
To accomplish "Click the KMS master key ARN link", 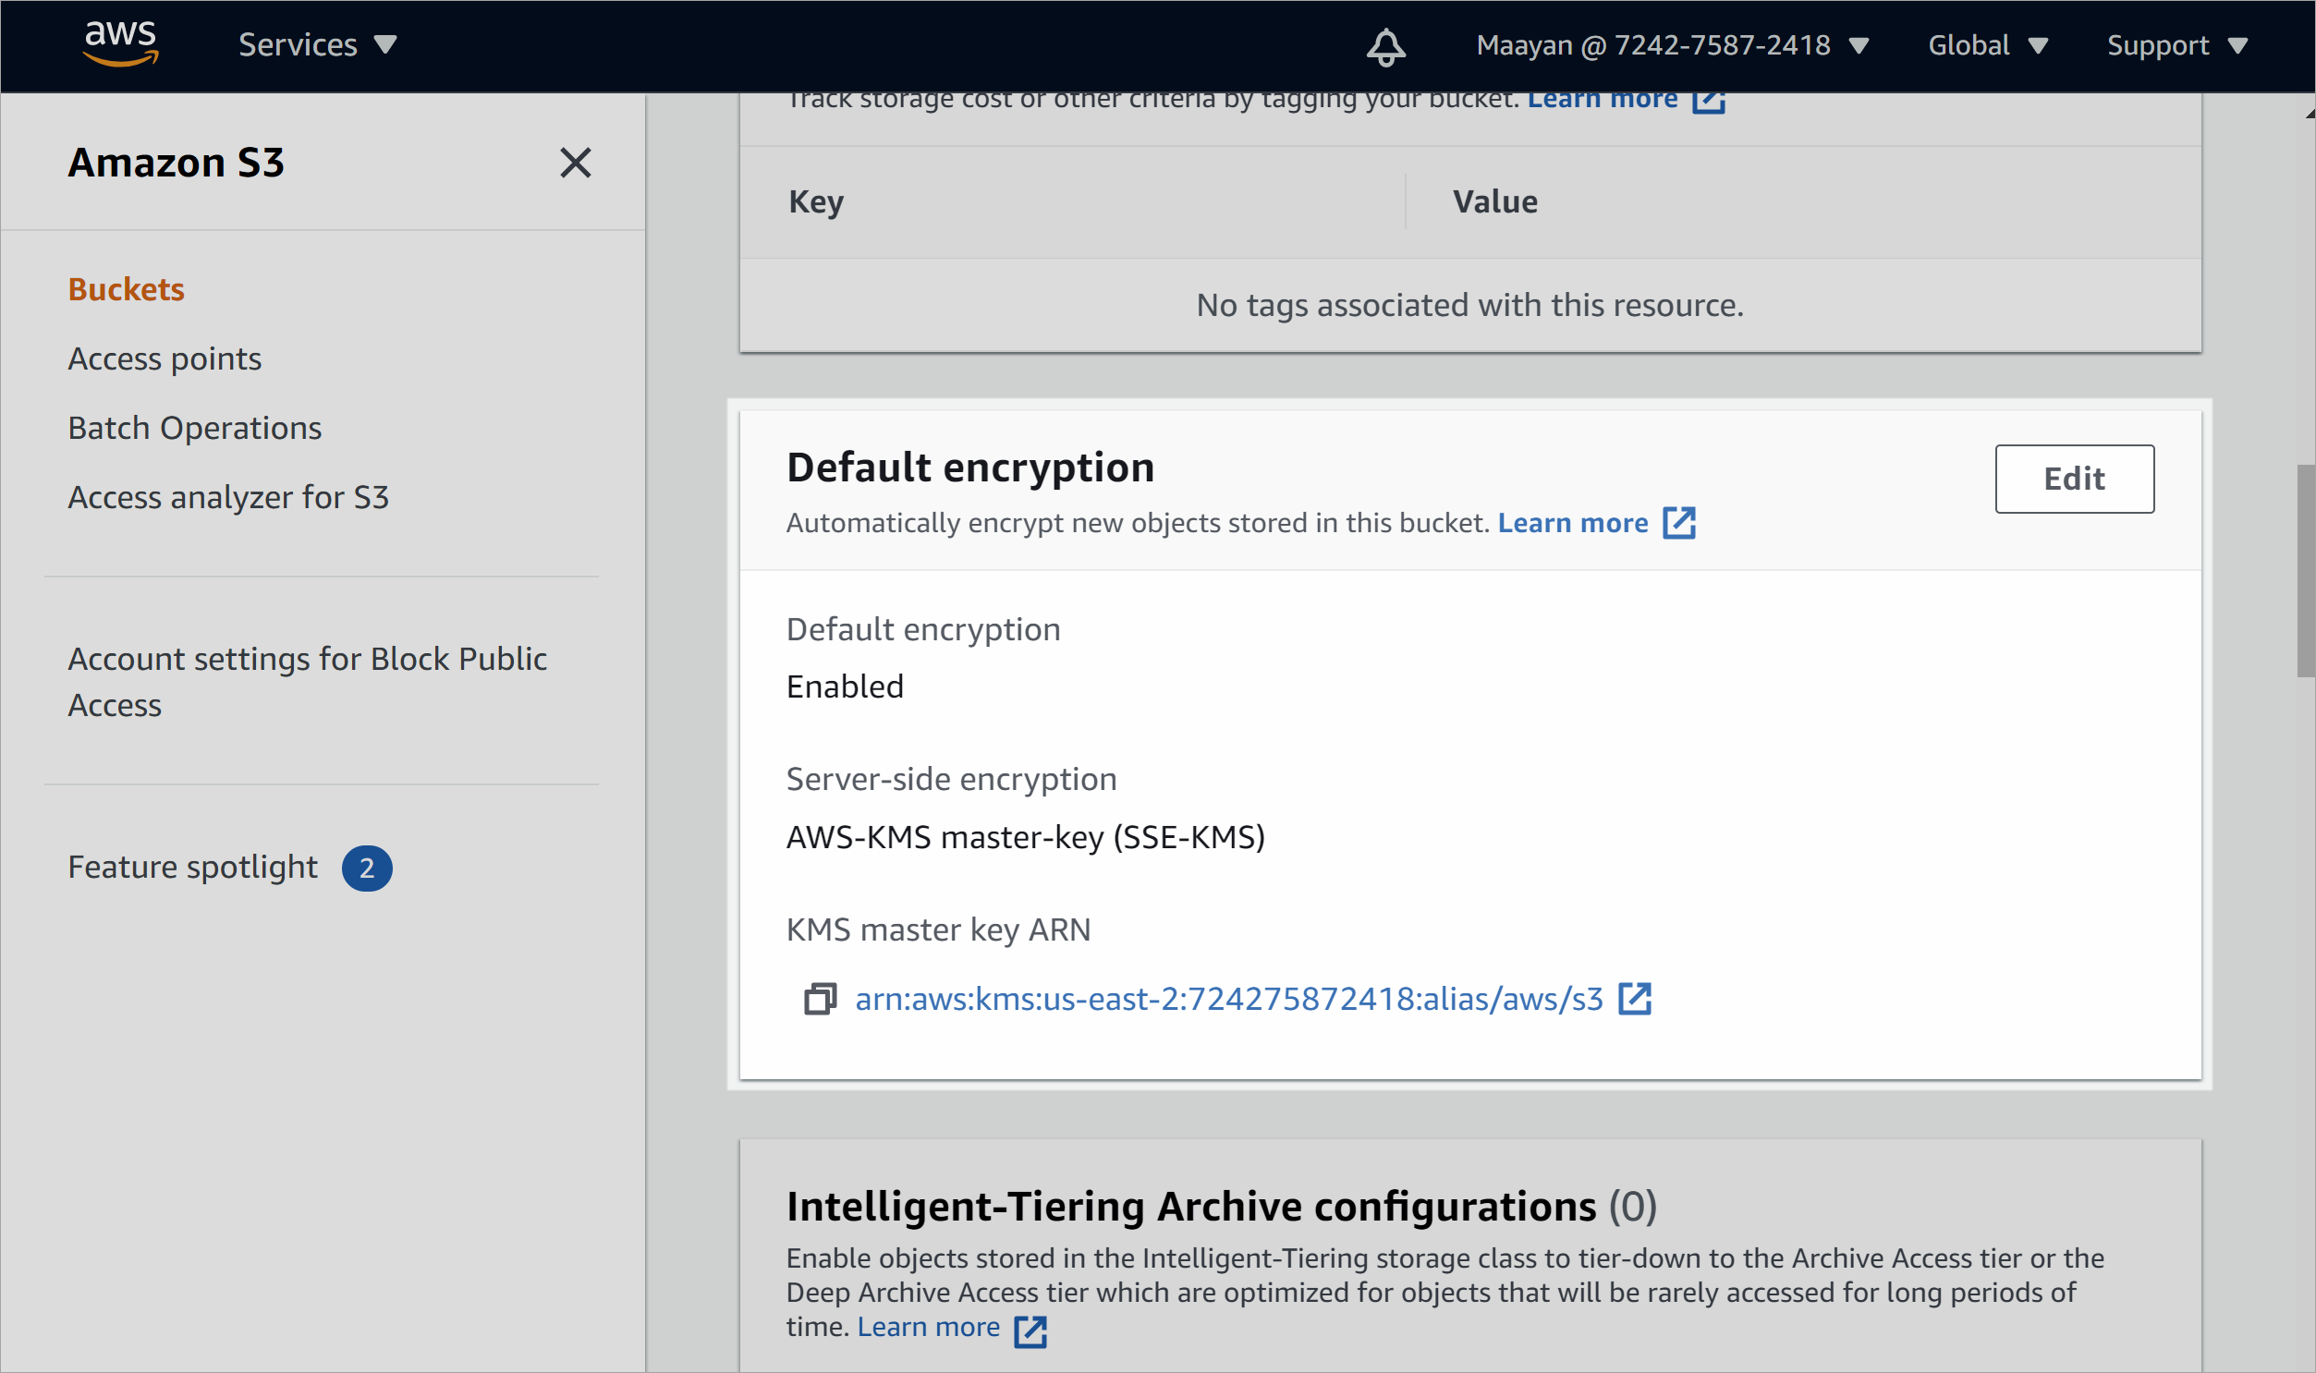I will tap(1227, 999).
